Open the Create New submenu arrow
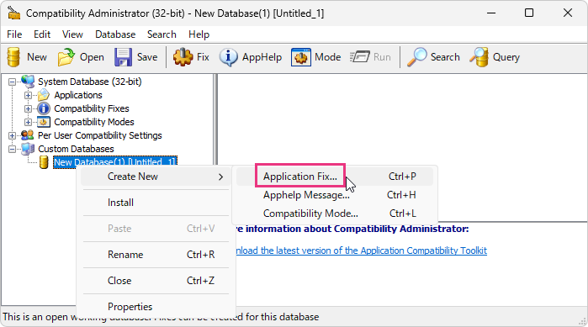 [221, 177]
